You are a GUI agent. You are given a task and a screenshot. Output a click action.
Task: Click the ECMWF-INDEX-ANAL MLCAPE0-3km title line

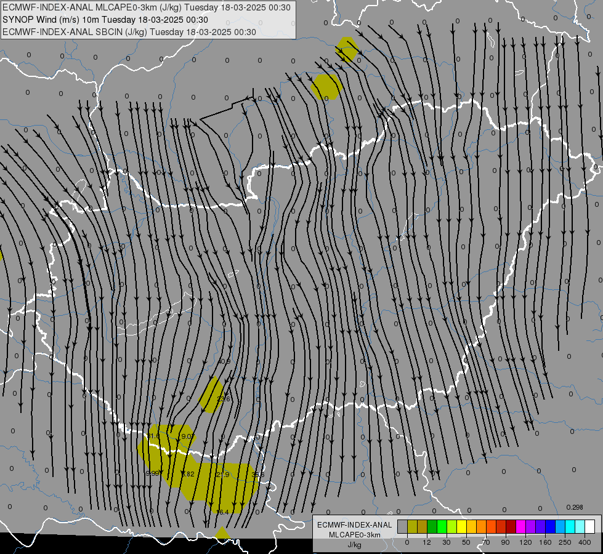[x=147, y=7]
